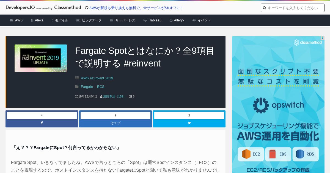Click the headset icon beside the announcement

[x=87, y=8]
